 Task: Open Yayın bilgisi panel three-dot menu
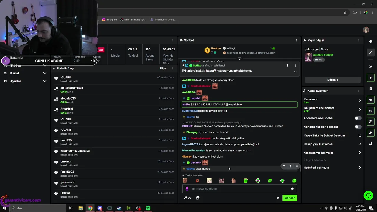tap(359, 40)
